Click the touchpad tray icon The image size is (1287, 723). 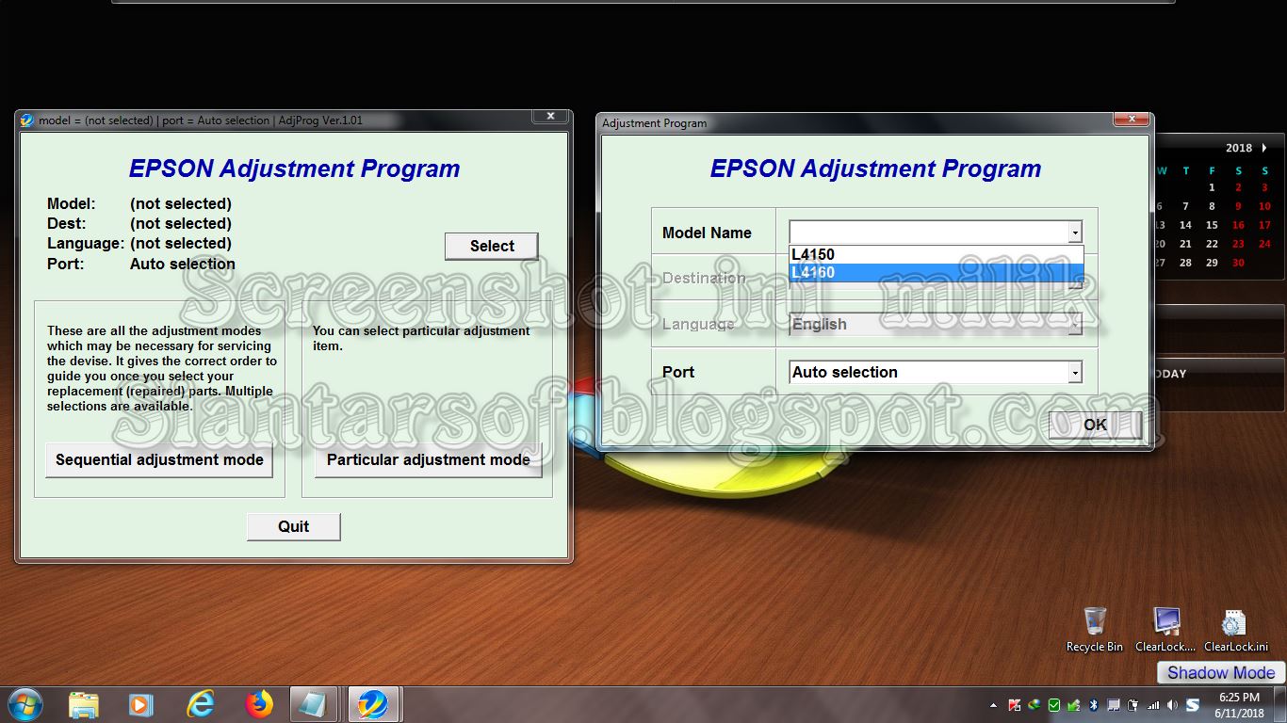point(1113,705)
